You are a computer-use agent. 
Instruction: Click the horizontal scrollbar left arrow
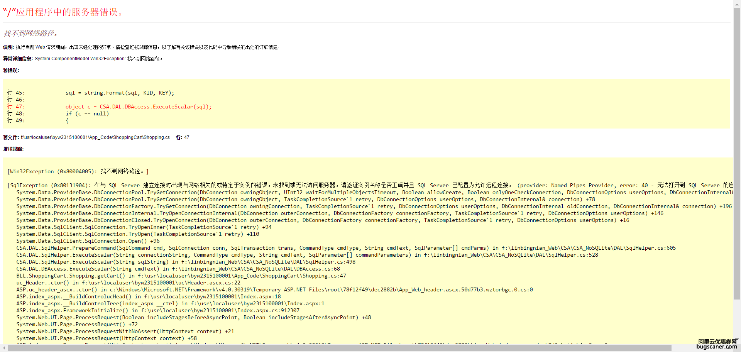click(x=4, y=348)
